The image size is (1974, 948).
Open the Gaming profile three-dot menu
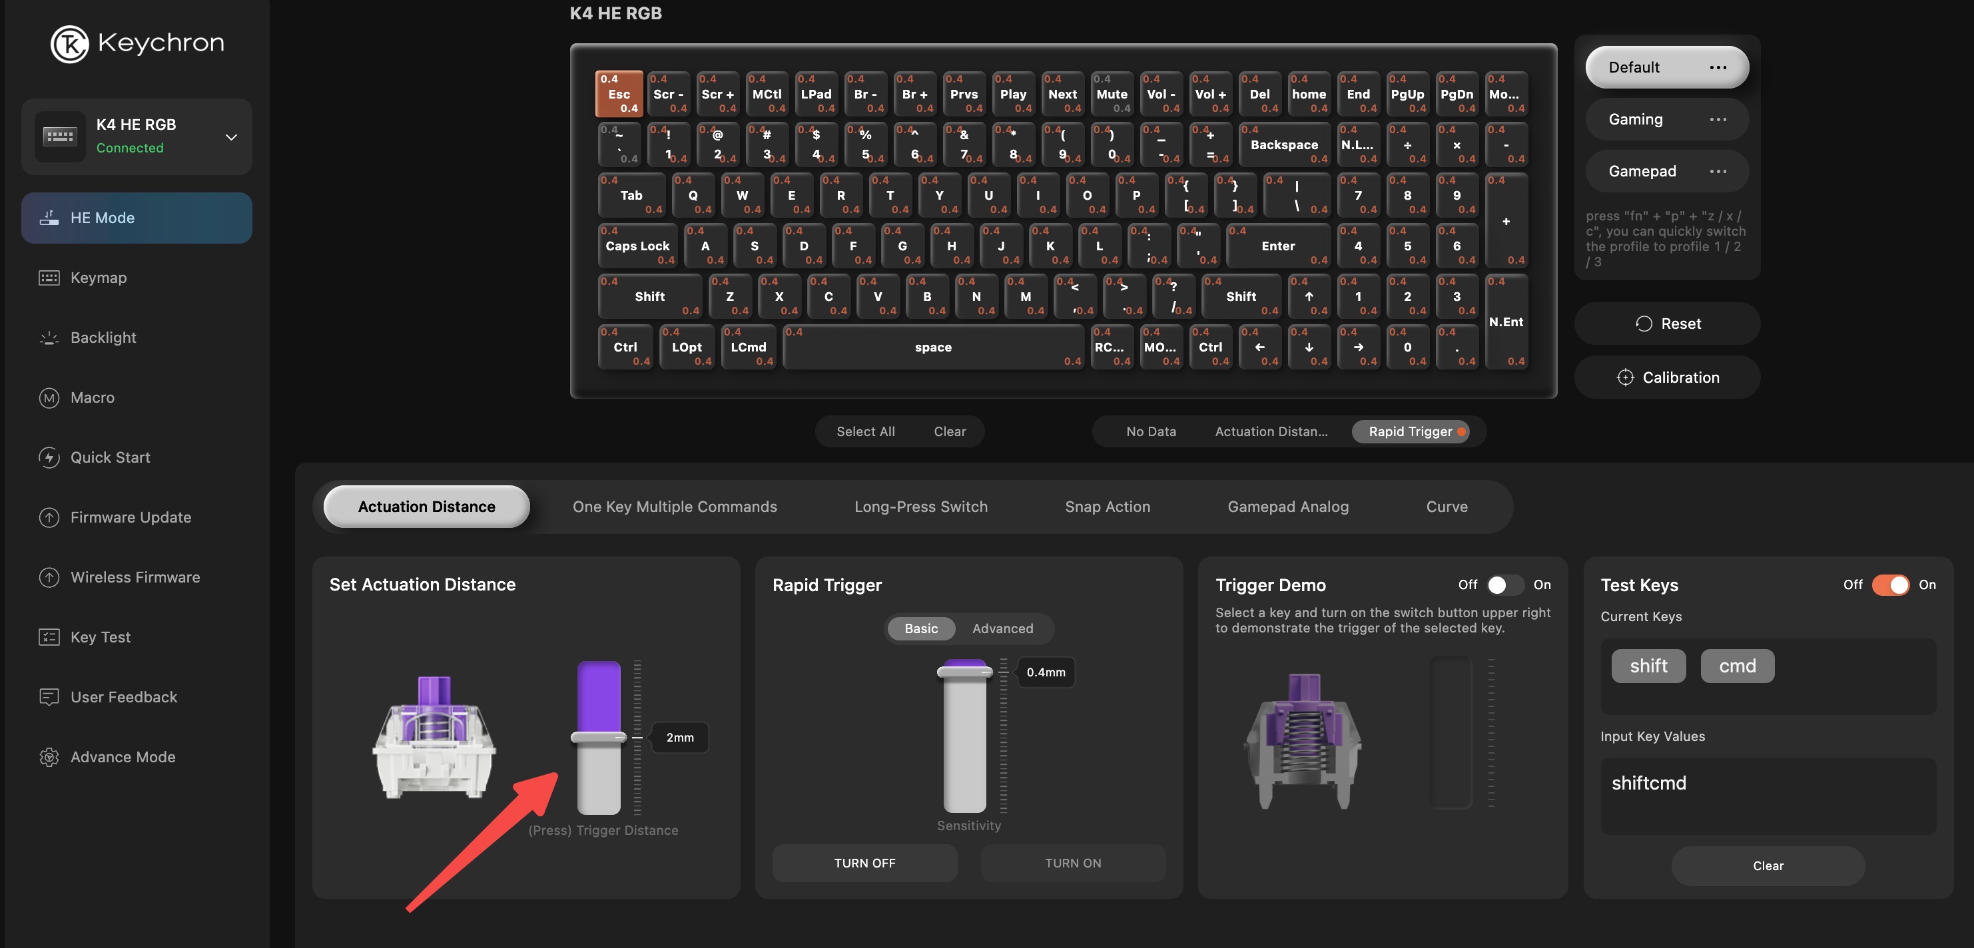[1718, 119]
